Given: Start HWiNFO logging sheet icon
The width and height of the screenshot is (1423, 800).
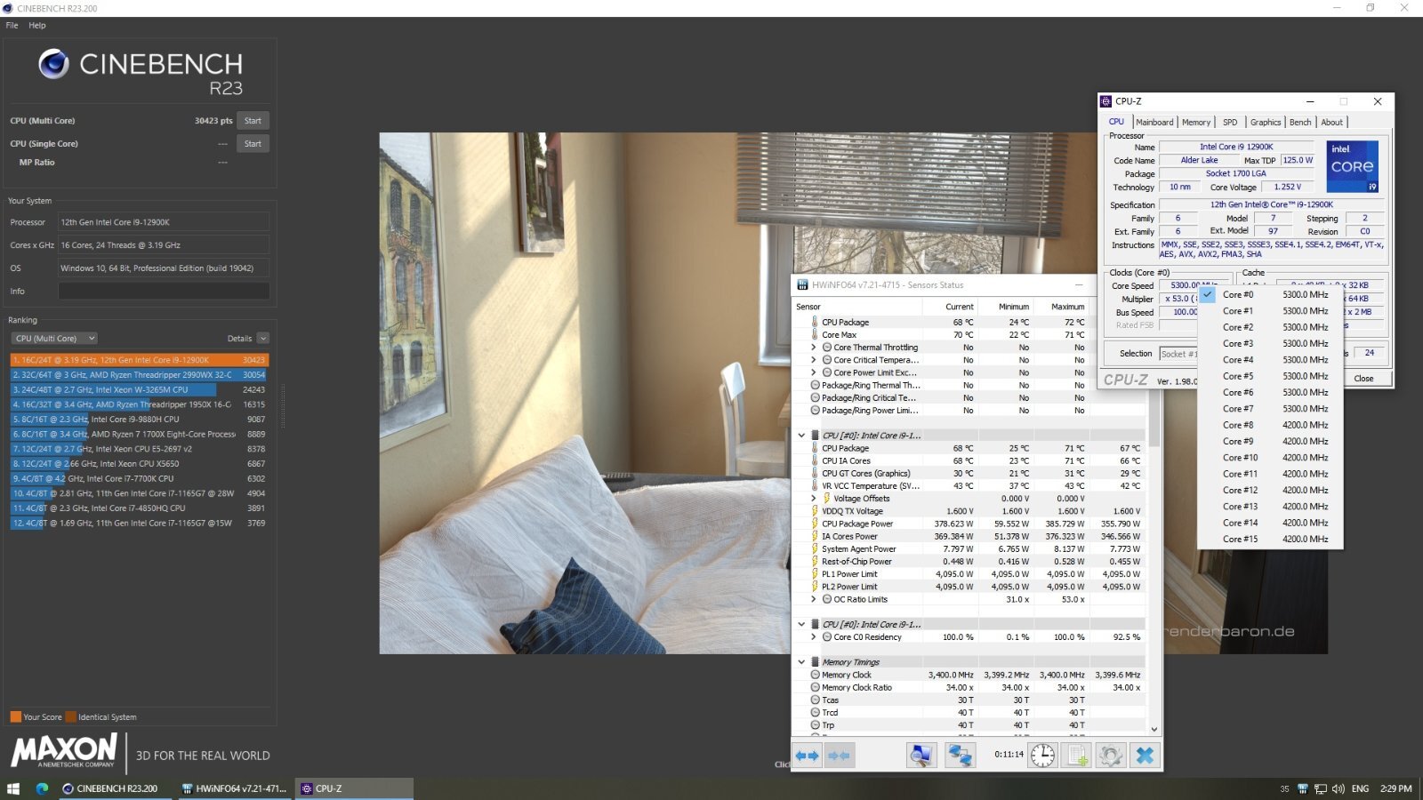Looking at the screenshot, I should coord(1077,756).
